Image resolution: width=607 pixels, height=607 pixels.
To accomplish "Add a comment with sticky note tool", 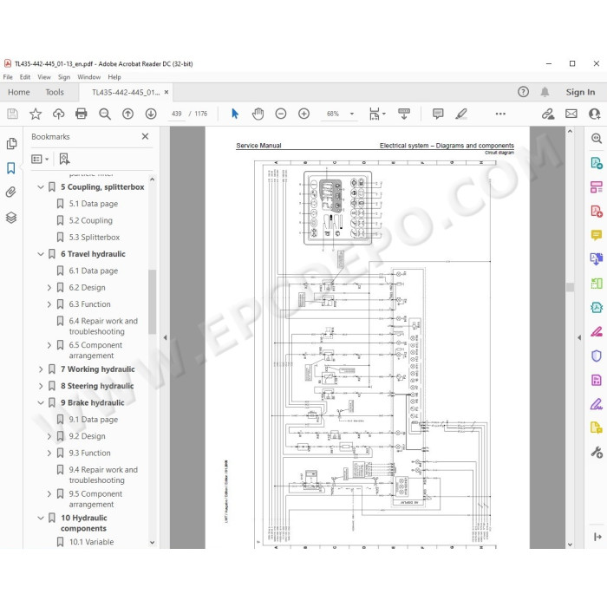I will (x=438, y=114).
